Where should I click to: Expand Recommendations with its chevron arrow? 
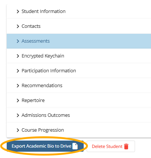coord(18,86)
